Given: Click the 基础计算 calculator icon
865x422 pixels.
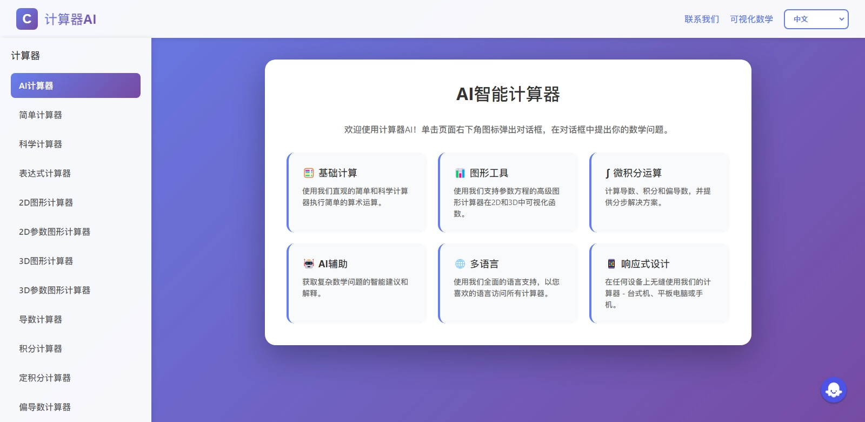Looking at the screenshot, I should [309, 173].
